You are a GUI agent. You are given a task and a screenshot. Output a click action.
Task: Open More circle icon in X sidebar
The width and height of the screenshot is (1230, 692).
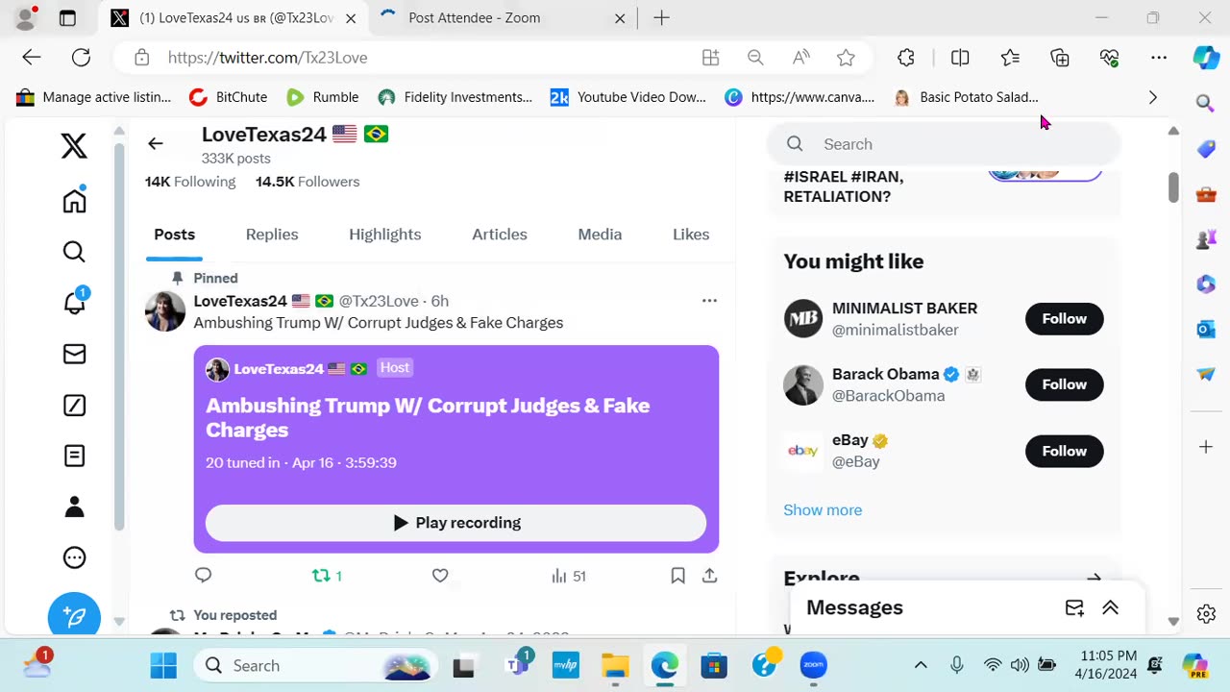(74, 557)
